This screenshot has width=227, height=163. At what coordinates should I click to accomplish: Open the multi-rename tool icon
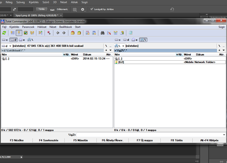[109, 33]
